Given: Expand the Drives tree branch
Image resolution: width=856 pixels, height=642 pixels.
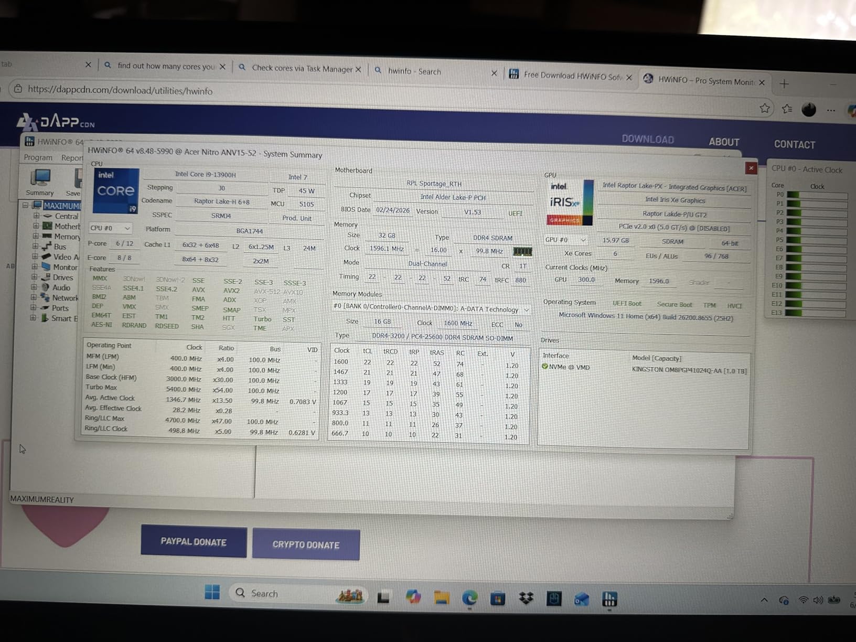Looking at the screenshot, I should (x=35, y=277).
